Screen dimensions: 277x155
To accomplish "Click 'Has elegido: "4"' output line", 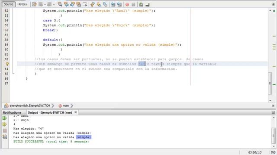I will point(29,129).
